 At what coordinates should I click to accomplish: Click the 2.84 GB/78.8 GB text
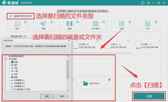(x=87, y=47)
